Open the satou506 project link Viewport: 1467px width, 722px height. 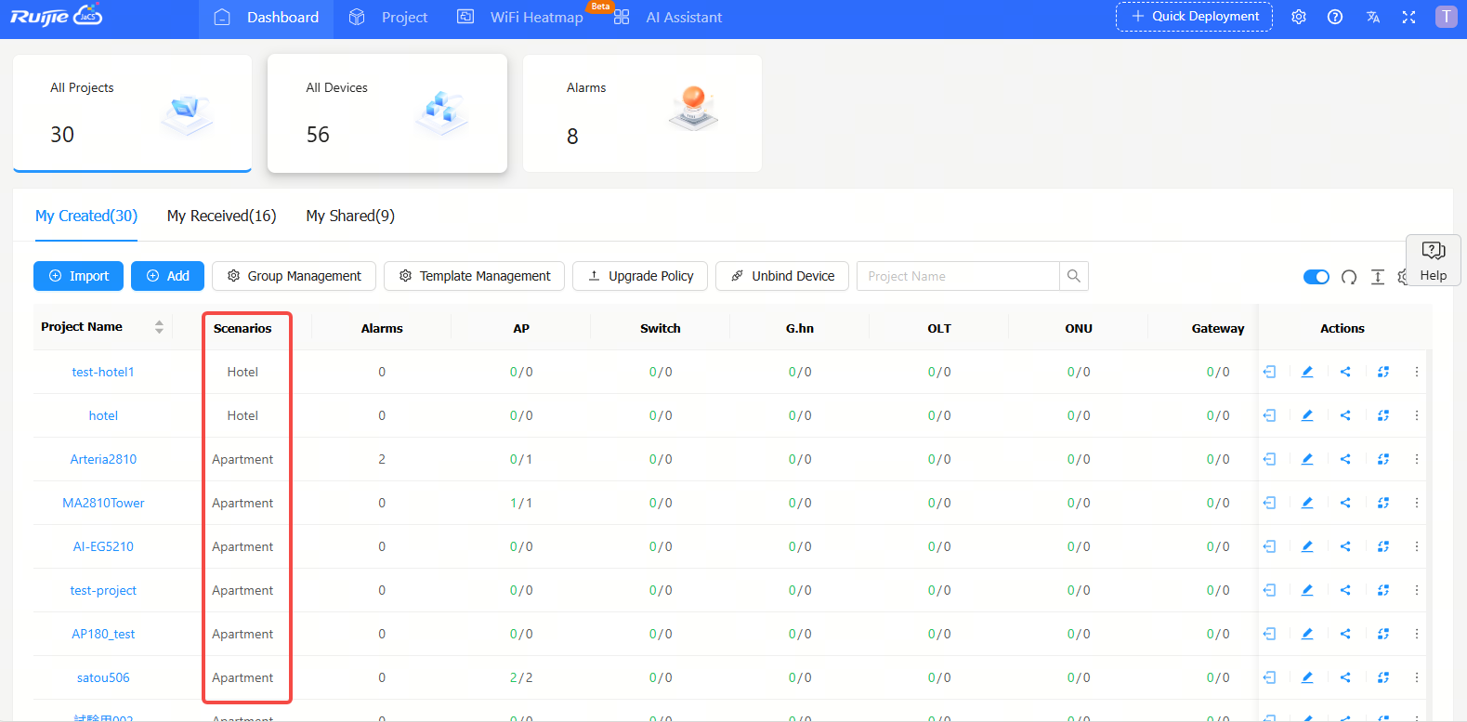[103, 677]
